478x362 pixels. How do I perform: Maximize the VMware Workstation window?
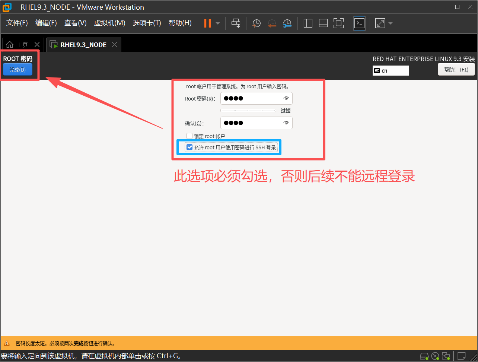pyautogui.click(x=457, y=7)
